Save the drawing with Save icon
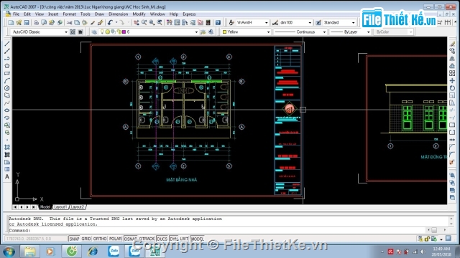 coord(27,22)
